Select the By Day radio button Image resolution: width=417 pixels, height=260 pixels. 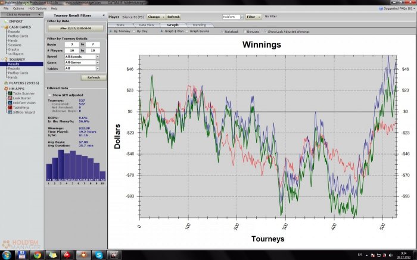[135, 30]
